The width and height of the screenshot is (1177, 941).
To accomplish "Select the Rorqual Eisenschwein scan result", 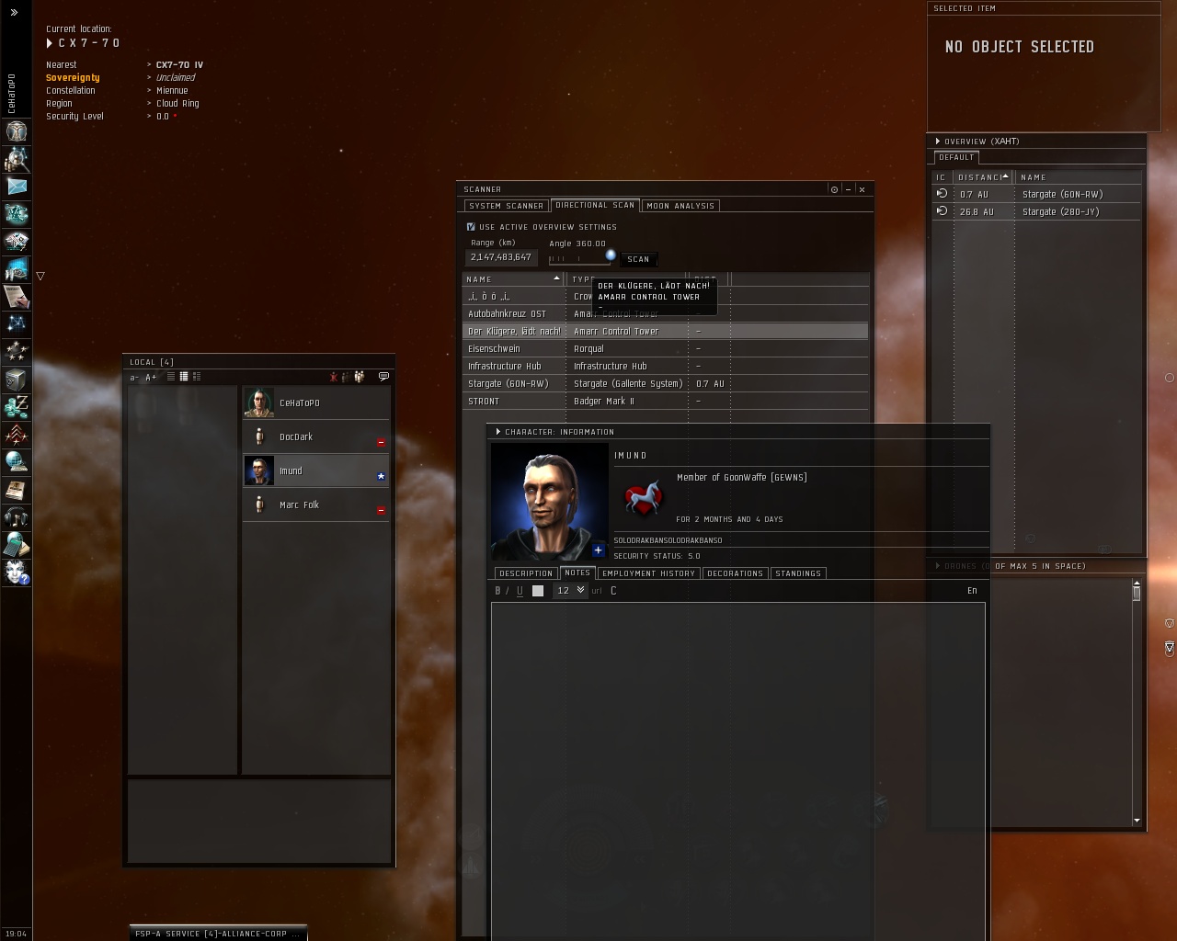I will coord(665,349).
